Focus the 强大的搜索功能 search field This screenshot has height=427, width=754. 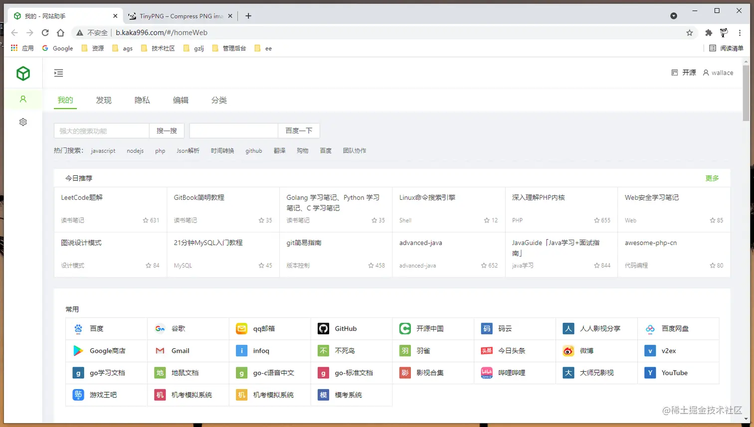102,131
